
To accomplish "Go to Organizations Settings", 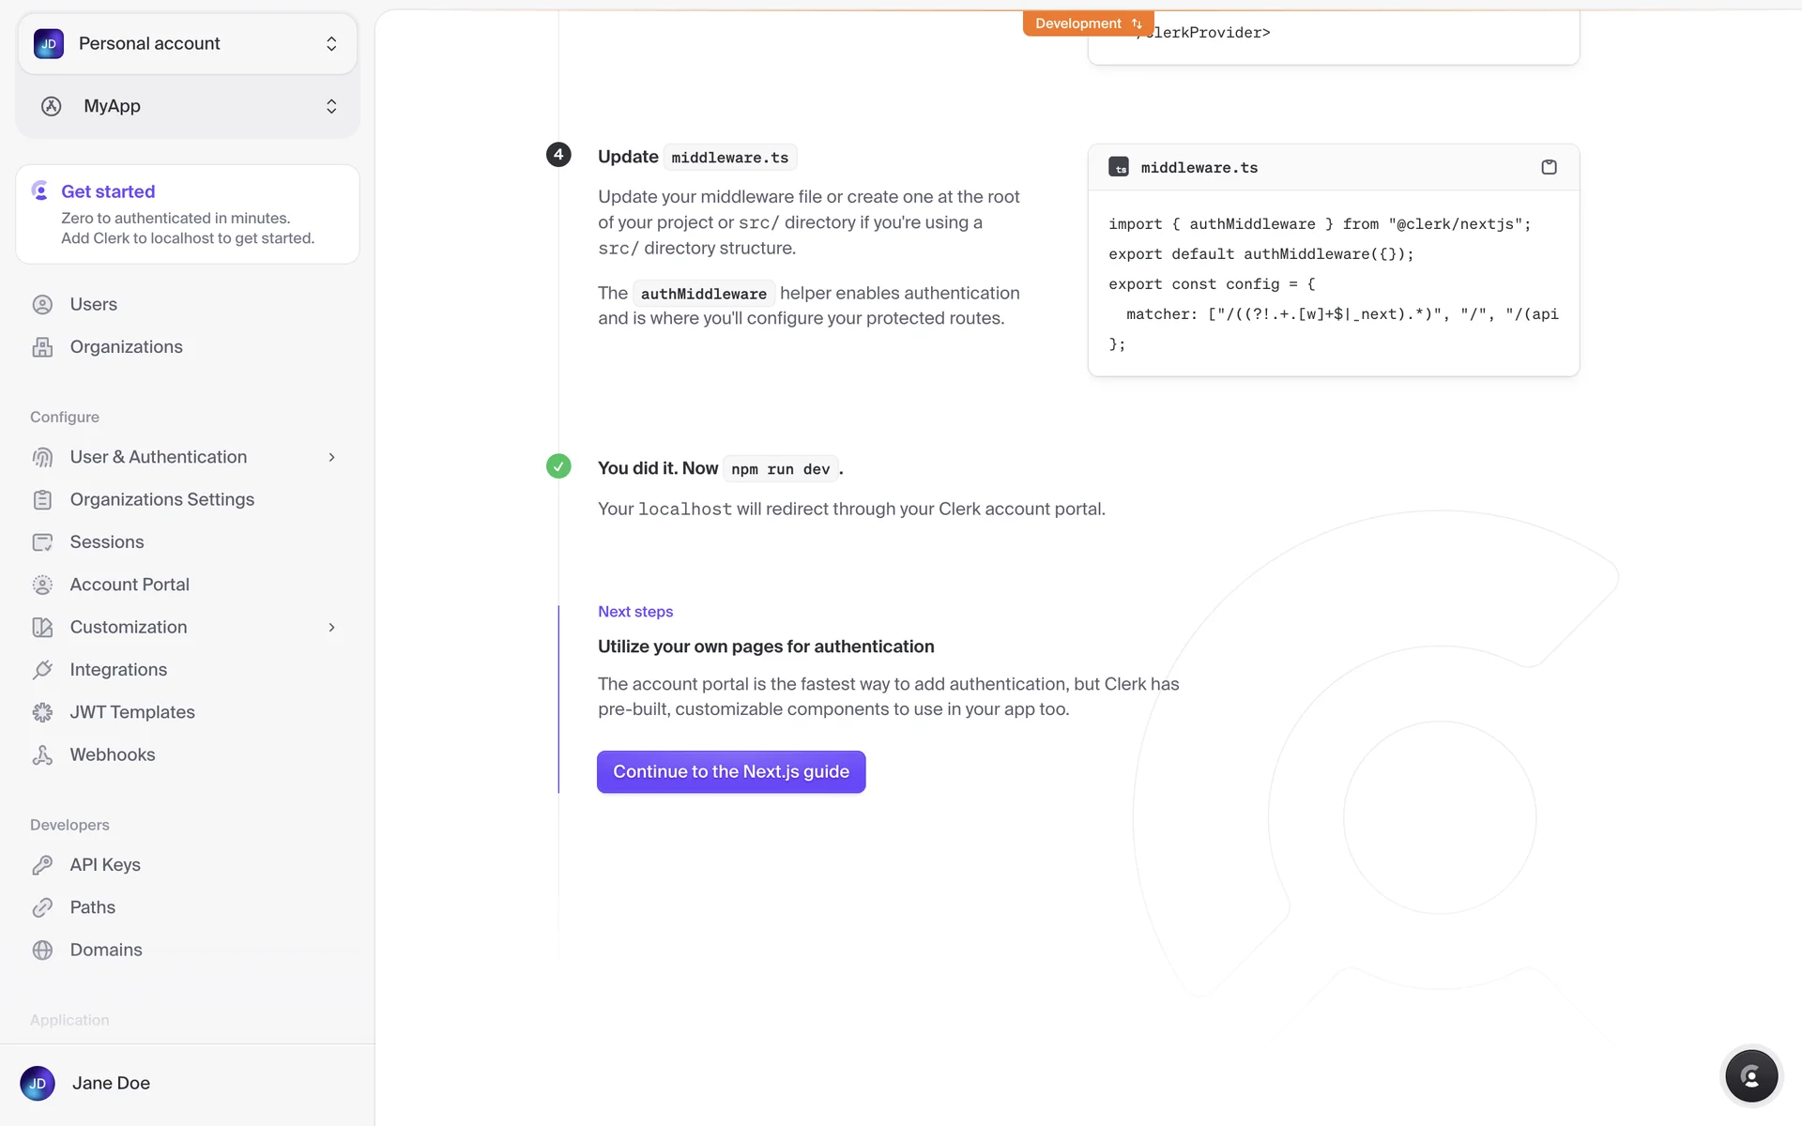I will pos(161,499).
